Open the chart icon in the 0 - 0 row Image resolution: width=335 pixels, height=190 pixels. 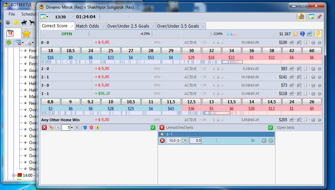pos(292,42)
